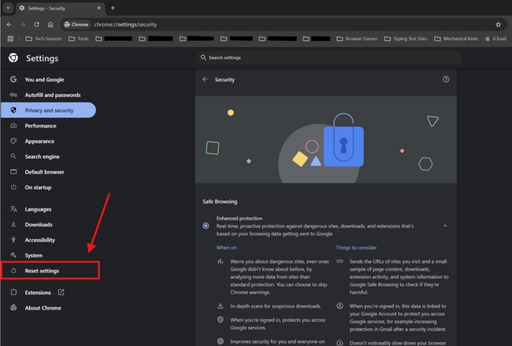This screenshot has height=346, width=512.
Task: Open a new tab with plus icon
Action: pos(113,8)
